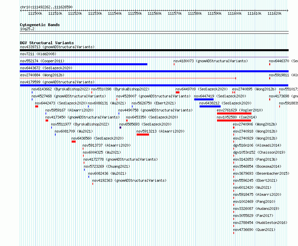Click nsv5723269 (Chuang2021) label
The width and height of the screenshot is (298, 246).
107,166
